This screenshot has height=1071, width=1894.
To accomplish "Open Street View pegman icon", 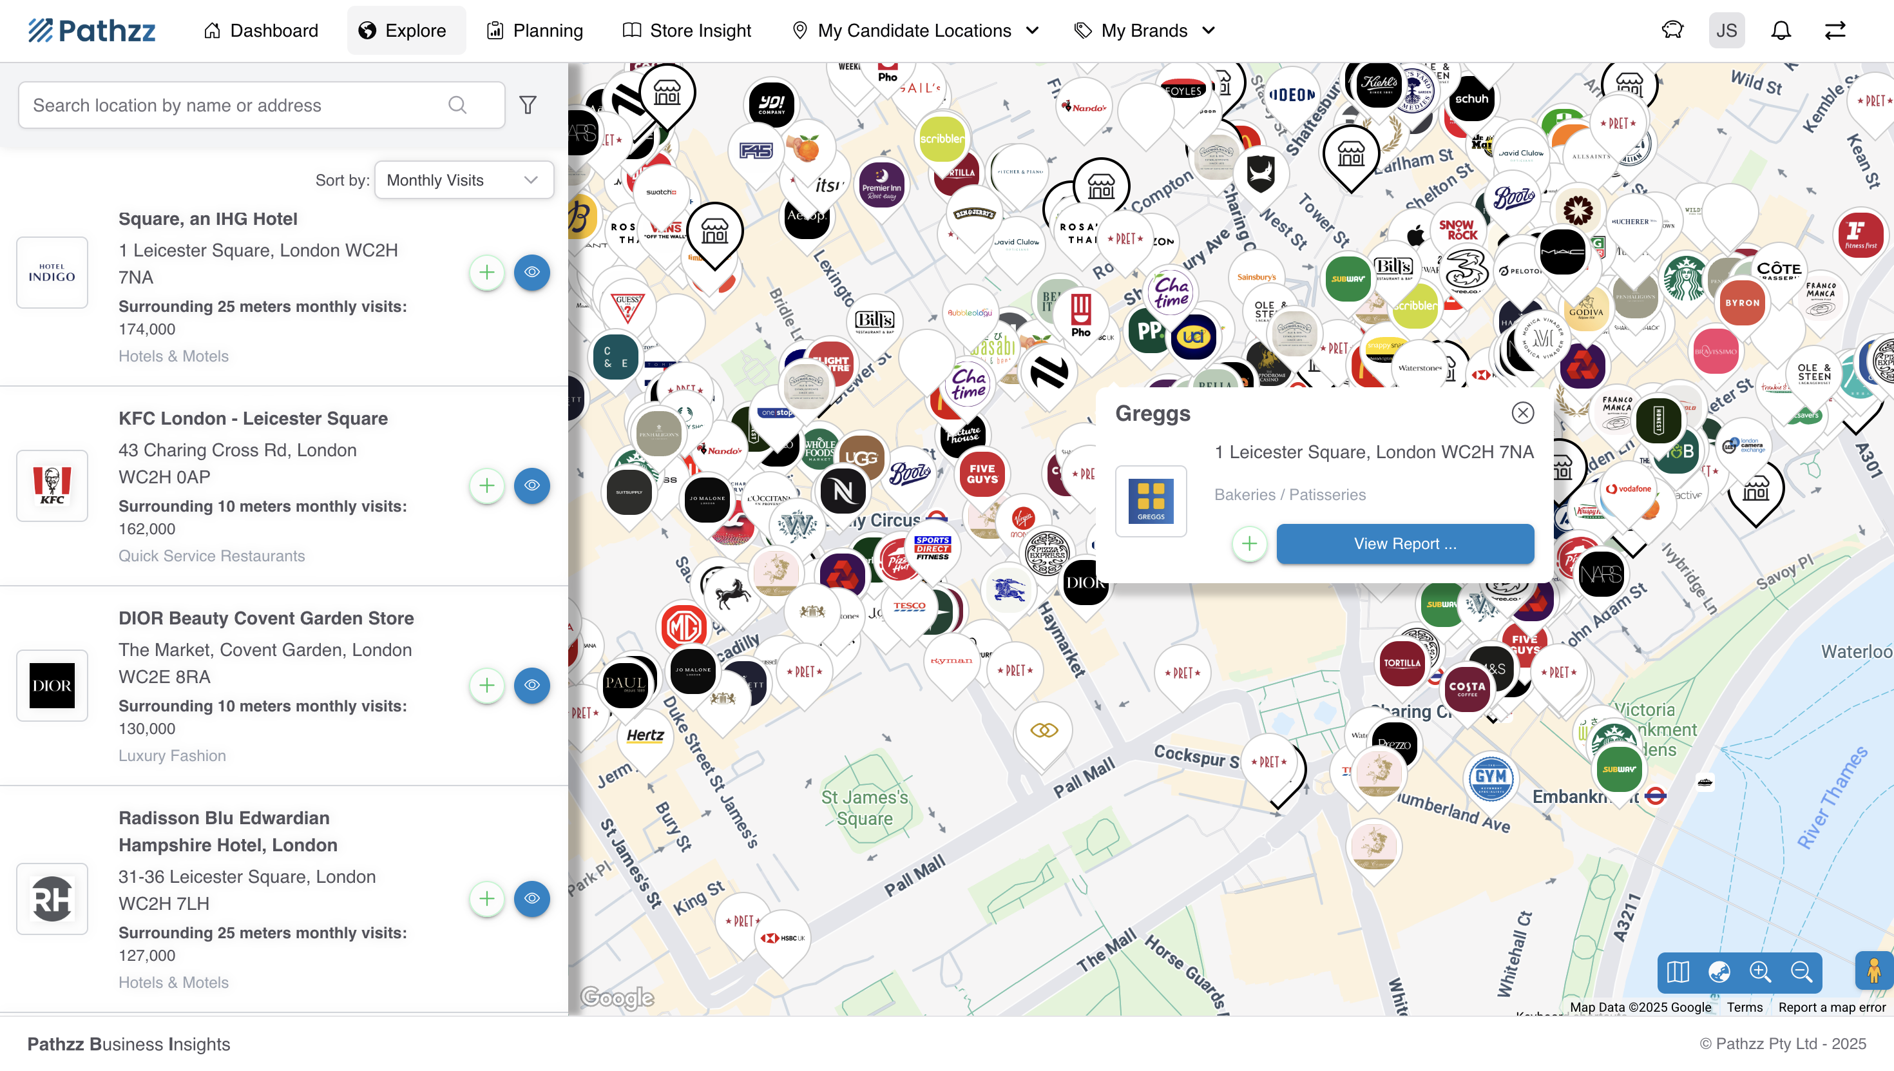I will [1873, 972].
